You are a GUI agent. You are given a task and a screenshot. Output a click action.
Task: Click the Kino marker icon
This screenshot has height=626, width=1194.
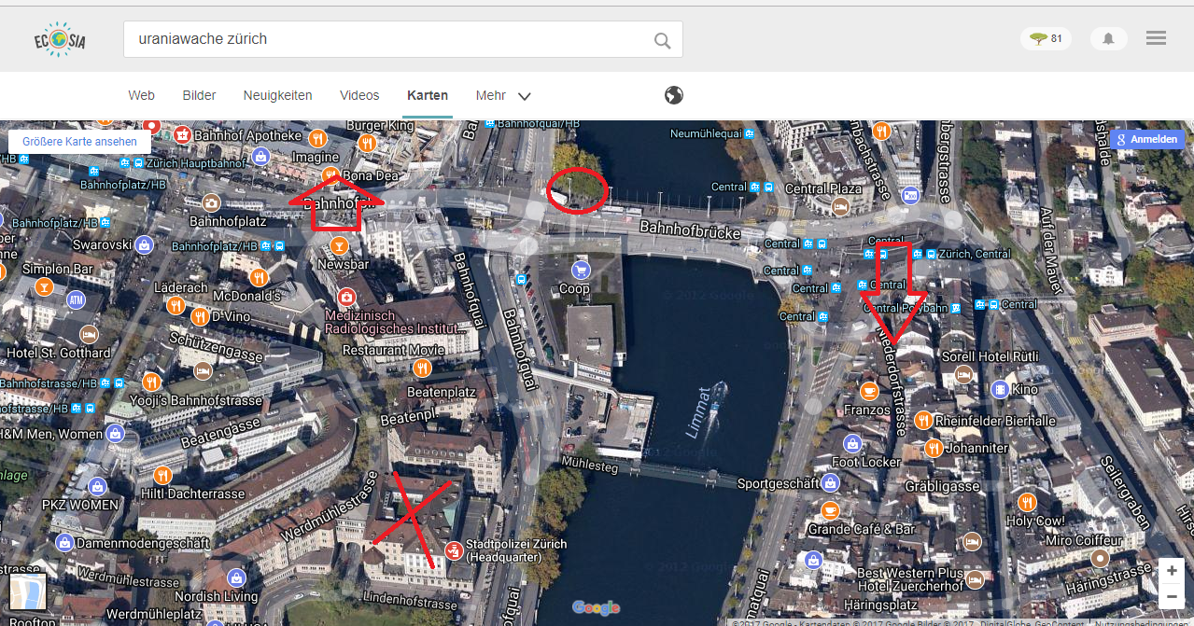[1000, 389]
